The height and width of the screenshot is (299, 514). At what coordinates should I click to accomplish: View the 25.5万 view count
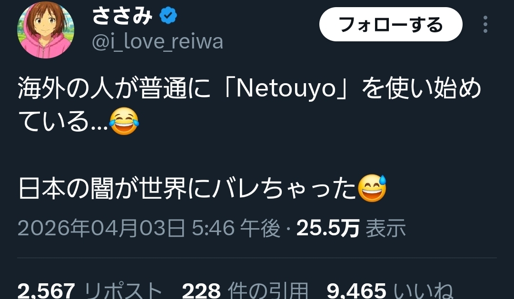tap(328, 228)
